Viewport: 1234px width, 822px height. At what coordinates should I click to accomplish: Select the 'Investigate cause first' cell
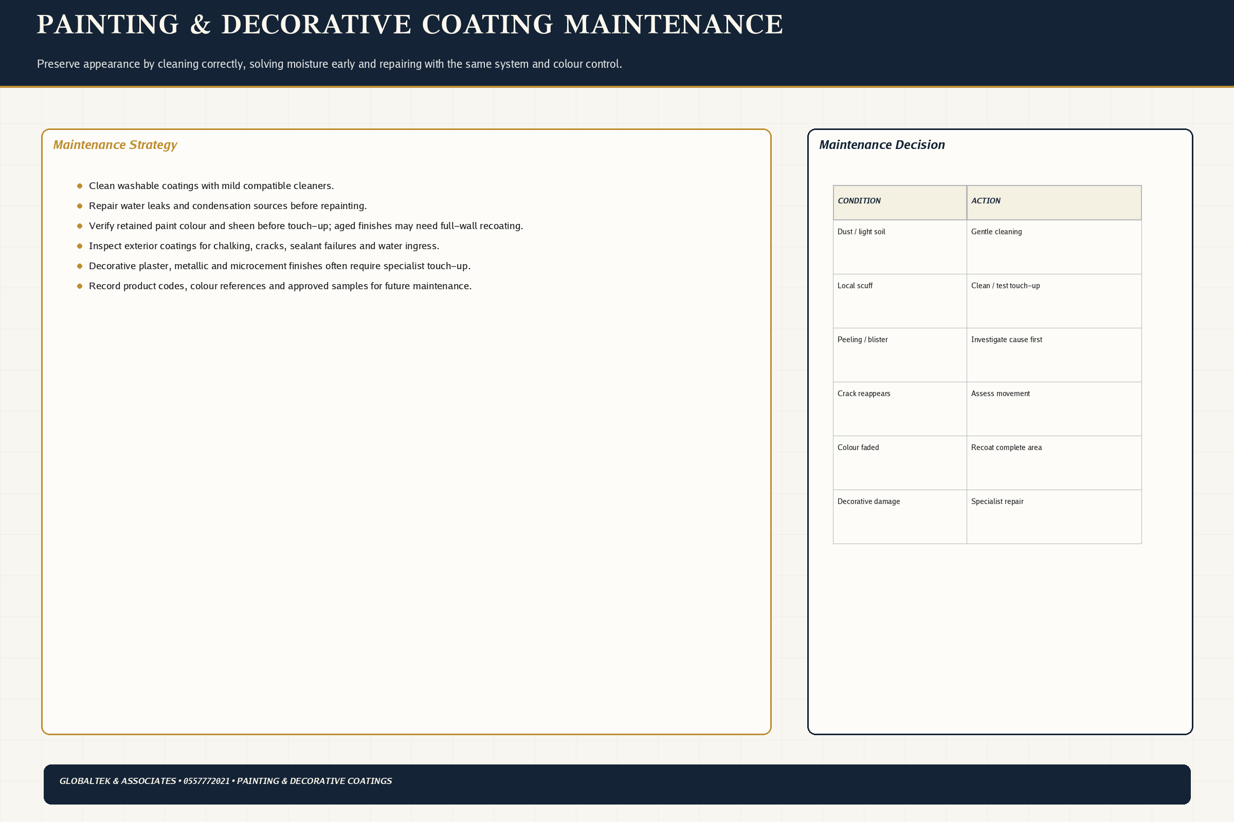[1054, 355]
